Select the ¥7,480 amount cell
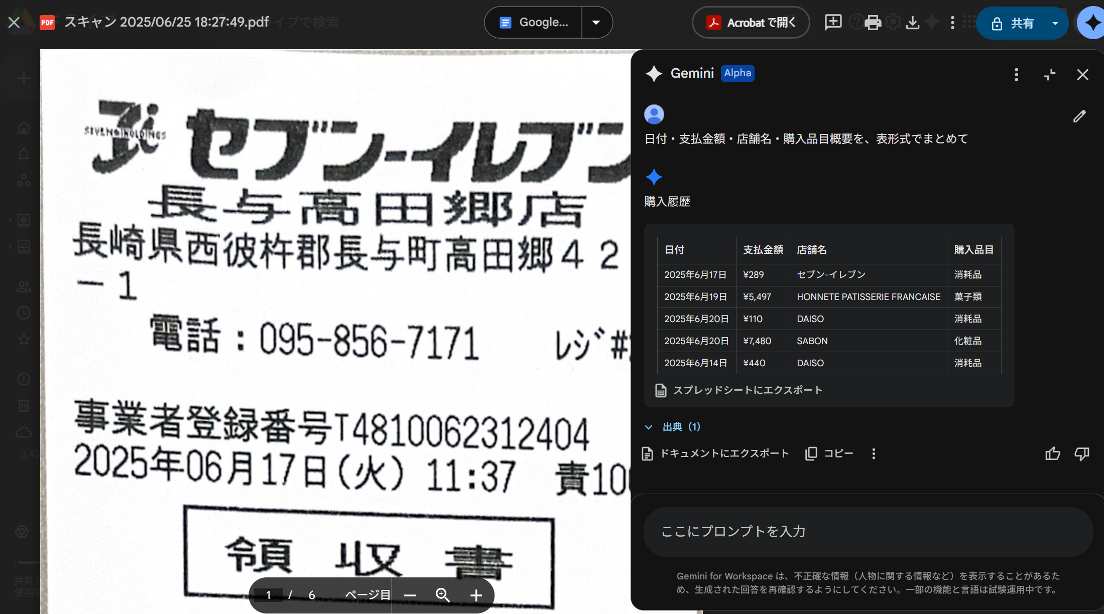This screenshot has height=614, width=1104. 763,341
